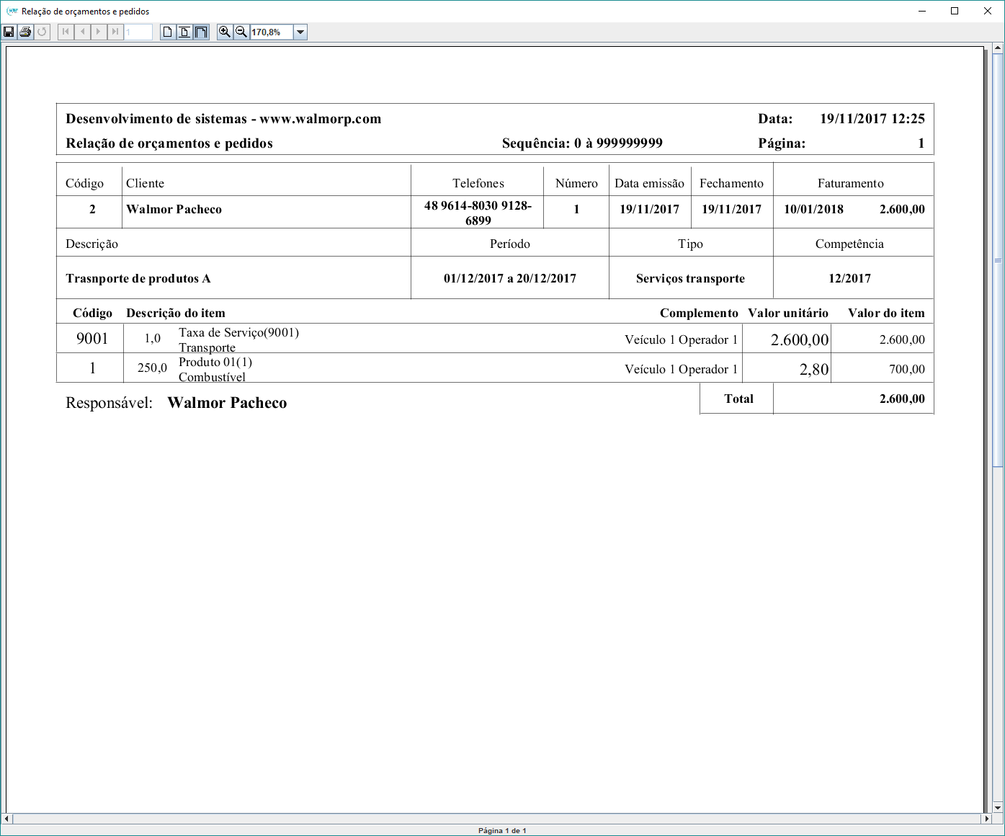This screenshot has height=836, width=1005.
Task: Click the horizontal scrollbar left arrow
Action: coord(6,819)
